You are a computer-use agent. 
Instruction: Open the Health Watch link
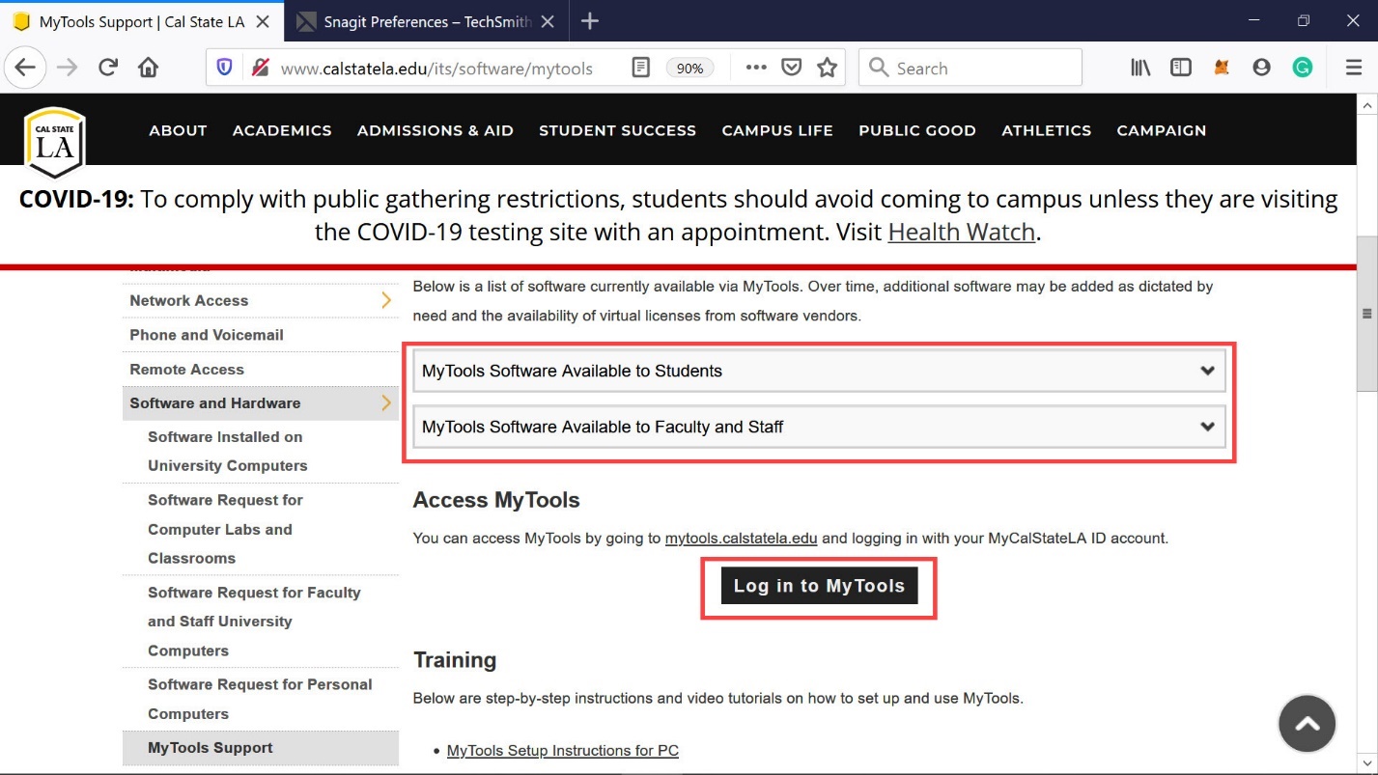[961, 232]
